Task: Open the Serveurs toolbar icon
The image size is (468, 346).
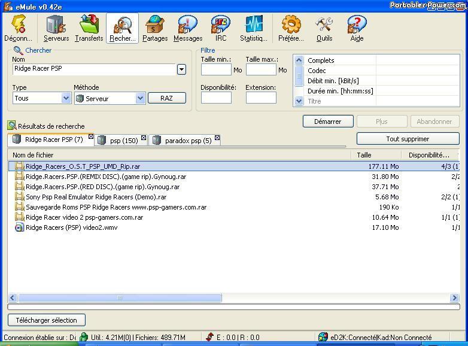Action: [x=56, y=28]
